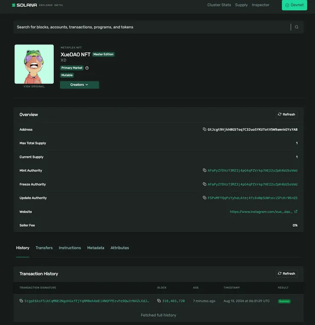Copy the Update Authority address

click(204, 198)
